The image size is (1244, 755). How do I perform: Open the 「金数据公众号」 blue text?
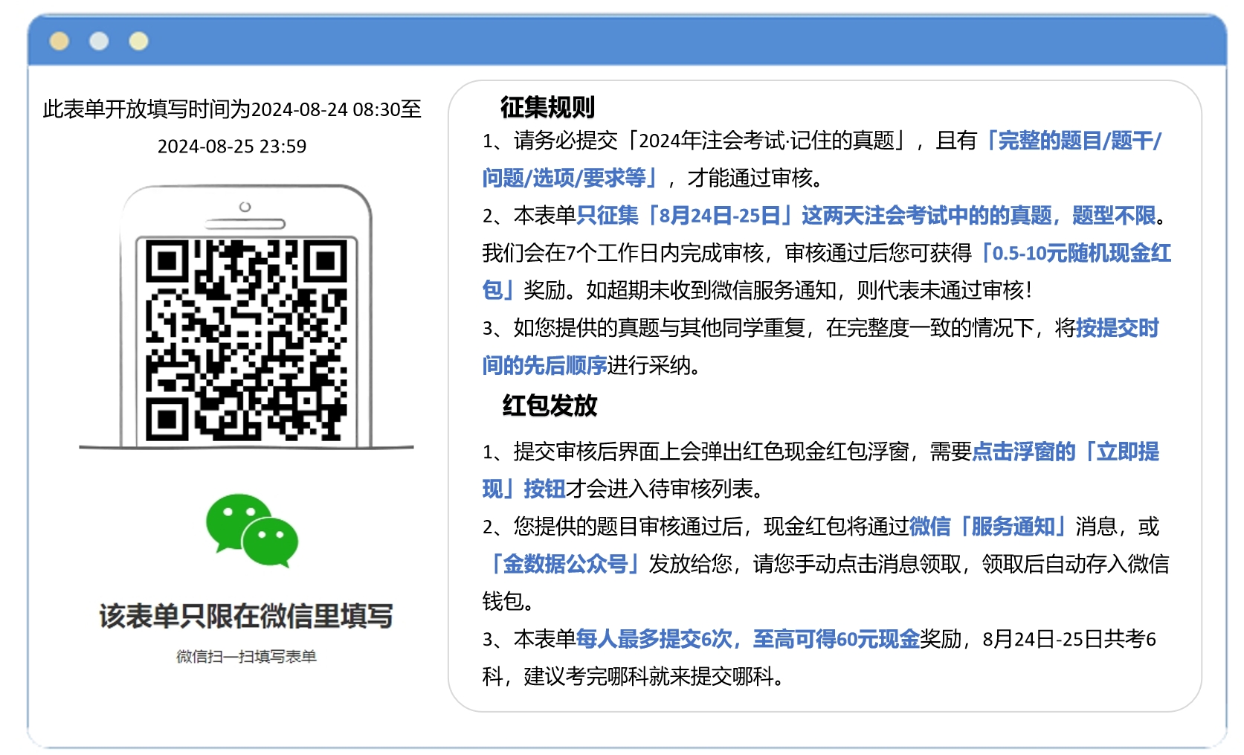tap(565, 564)
